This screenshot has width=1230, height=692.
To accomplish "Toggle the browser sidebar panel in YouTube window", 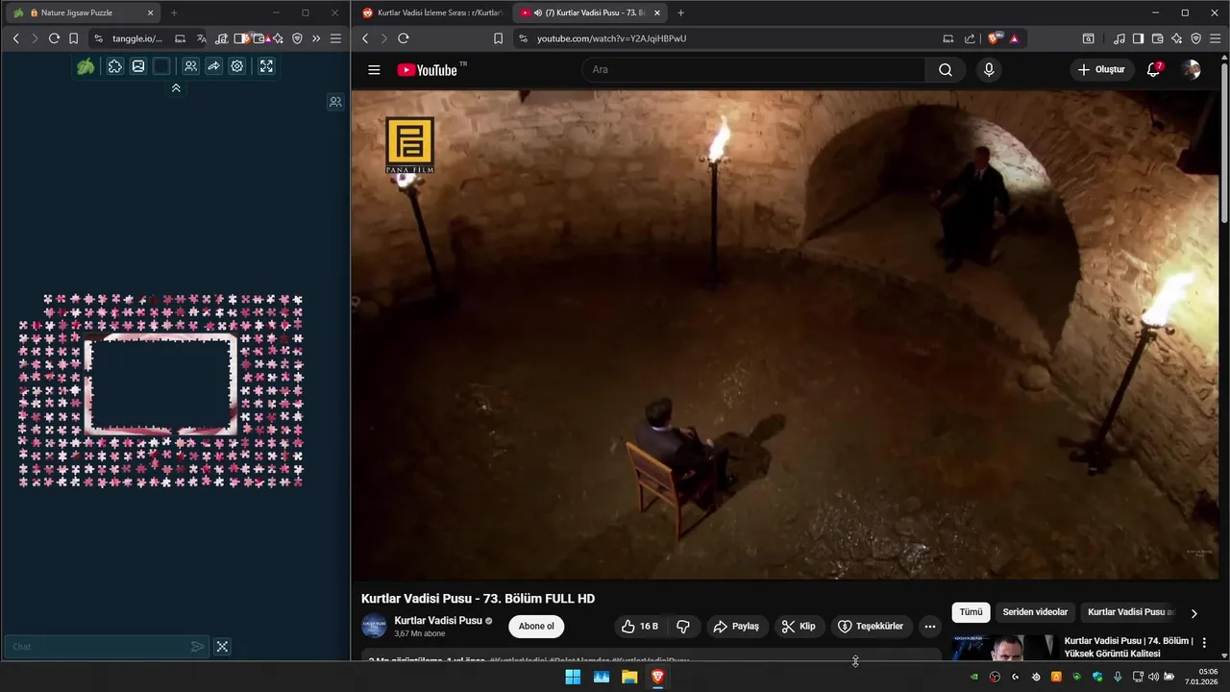I will [x=1138, y=38].
